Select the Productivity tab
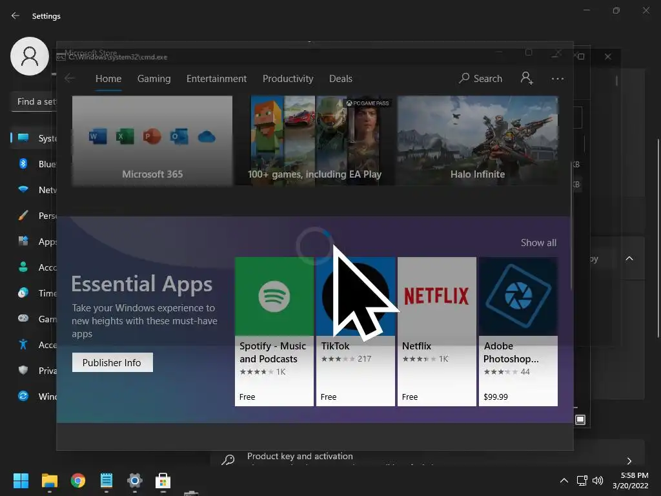Screen dimensions: 661x496 pyautogui.click(x=288, y=78)
